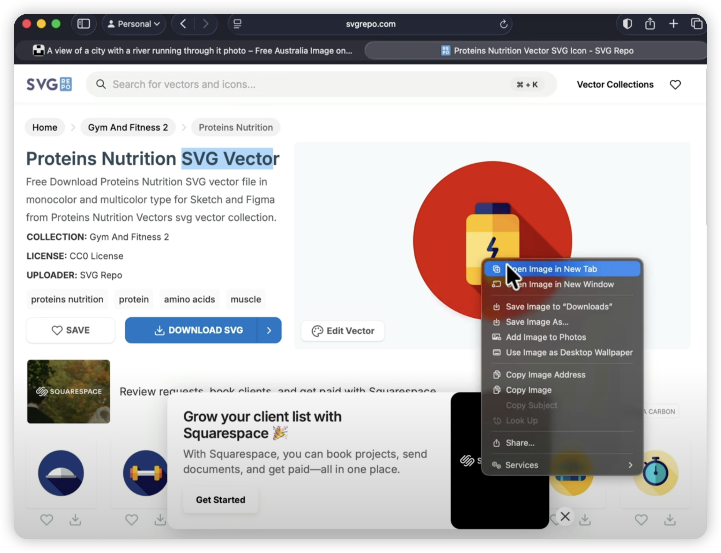Download the stopwatch icon
Screen dimensions: 721x553
670,520
